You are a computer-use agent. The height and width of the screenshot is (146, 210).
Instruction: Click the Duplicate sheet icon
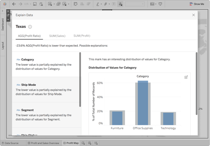59,4
